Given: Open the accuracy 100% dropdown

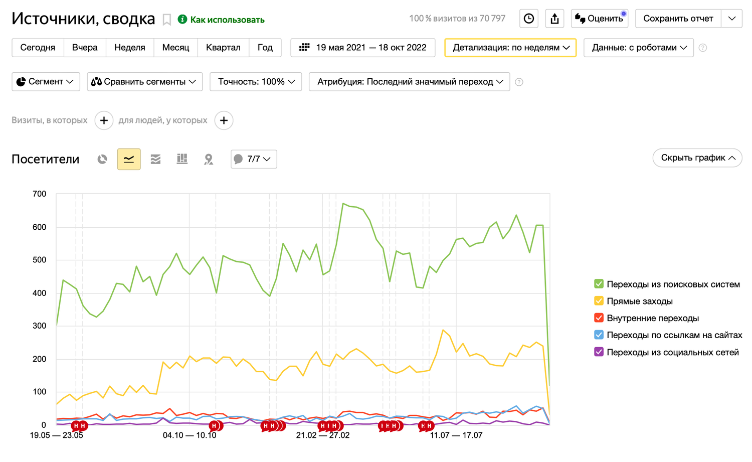Looking at the screenshot, I should [256, 82].
